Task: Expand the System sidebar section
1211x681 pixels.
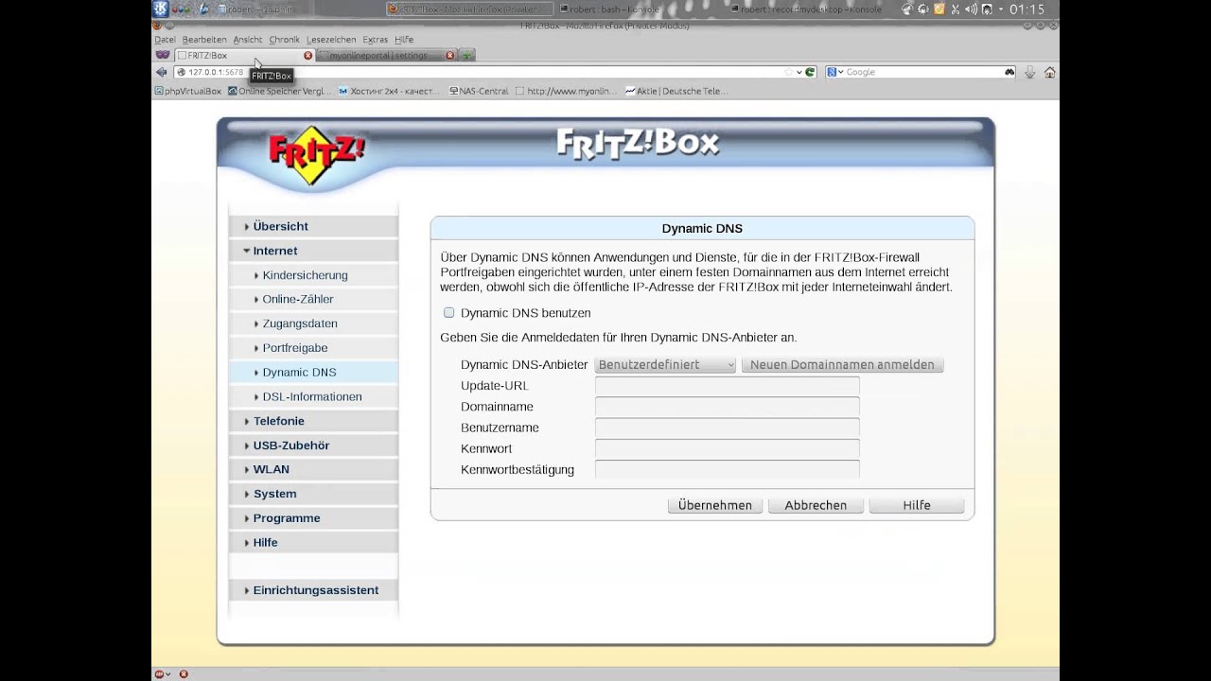Action: [x=313, y=494]
